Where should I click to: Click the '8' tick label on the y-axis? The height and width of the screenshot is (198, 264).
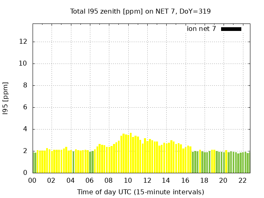pyautogui.click(x=25, y=85)
